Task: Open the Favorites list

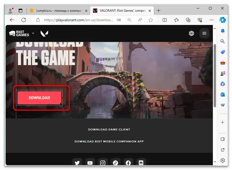Action: [176, 20]
